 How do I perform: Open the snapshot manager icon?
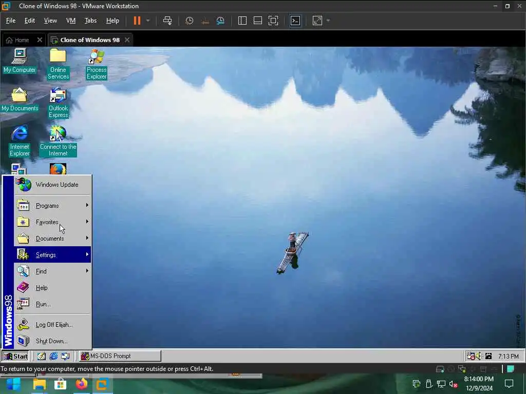(x=220, y=21)
